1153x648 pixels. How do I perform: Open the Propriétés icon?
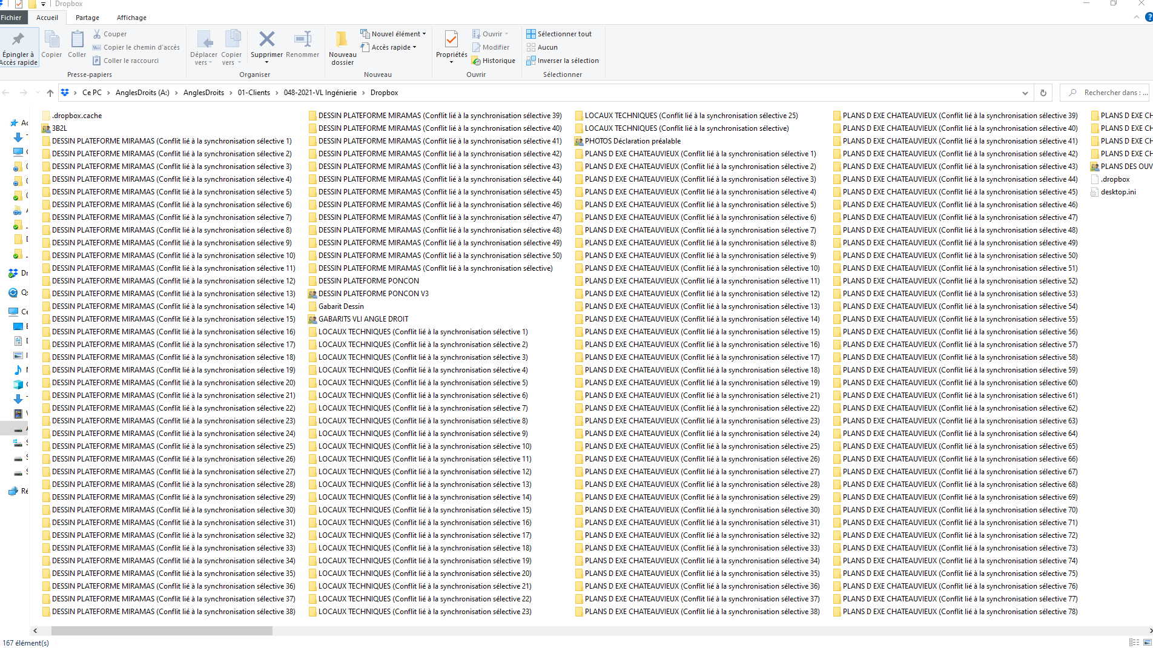pos(451,45)
